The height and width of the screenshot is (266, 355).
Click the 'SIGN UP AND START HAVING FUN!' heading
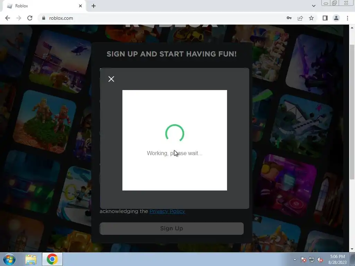(172, 54)
